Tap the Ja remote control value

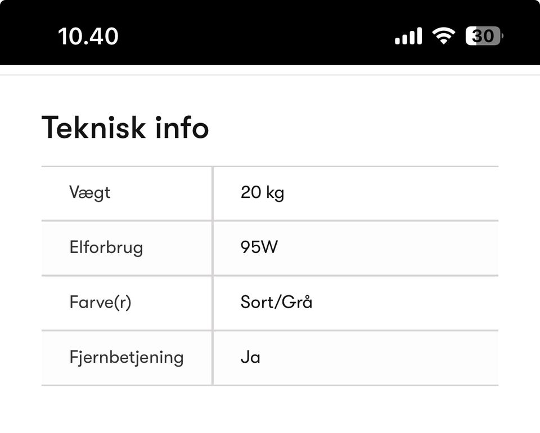tap(250, 358)
